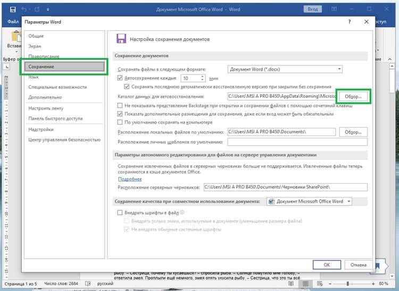399x291 pixels.
Task: Open the Файл tab in Word
Action: click(x=12, y=22)
